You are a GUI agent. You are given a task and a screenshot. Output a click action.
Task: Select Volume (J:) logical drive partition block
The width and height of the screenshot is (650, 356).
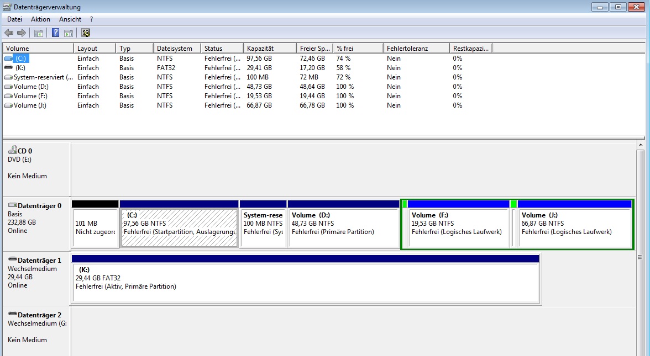coord(574,227)
